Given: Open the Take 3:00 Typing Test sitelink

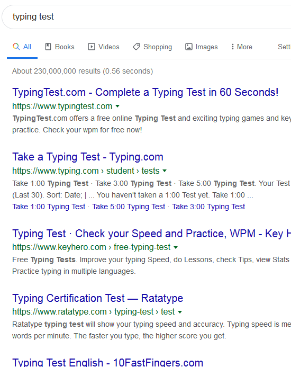Looking at the screenshot, I should 208,207.
